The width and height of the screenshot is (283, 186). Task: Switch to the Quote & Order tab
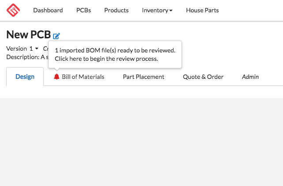[203, 77]
